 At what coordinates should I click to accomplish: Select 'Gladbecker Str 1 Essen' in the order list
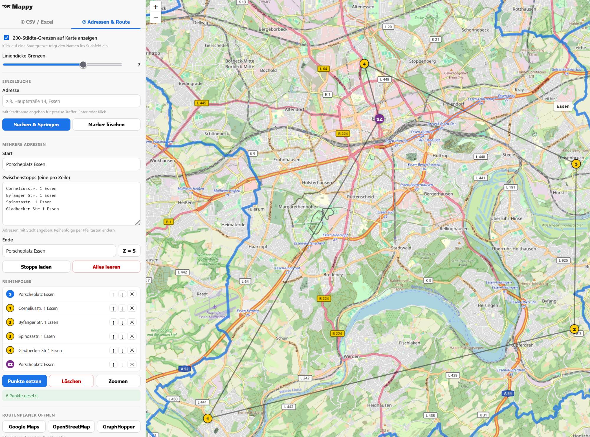40,351
